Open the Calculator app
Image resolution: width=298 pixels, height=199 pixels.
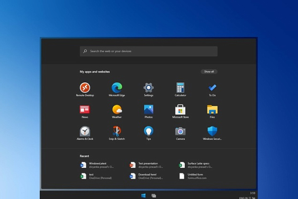point(180,90)
